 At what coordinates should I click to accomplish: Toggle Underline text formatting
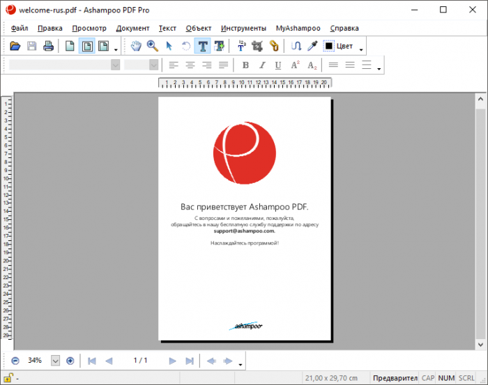(x=278, y=65)
